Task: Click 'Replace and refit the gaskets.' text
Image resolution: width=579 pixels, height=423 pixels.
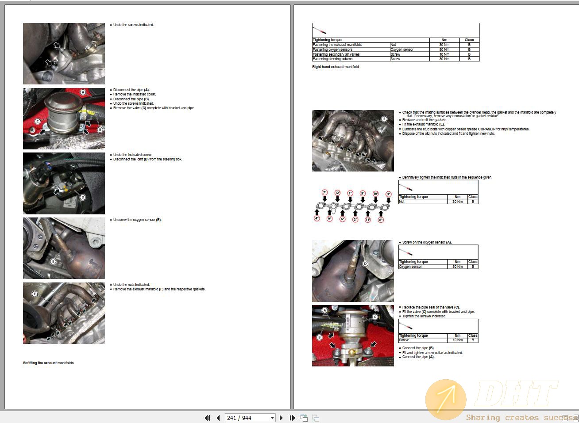Action: coord(425,120)
